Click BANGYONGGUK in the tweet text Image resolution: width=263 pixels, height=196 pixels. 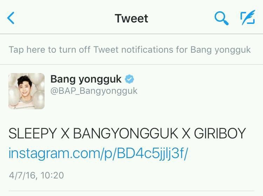(x=126, y=133)
